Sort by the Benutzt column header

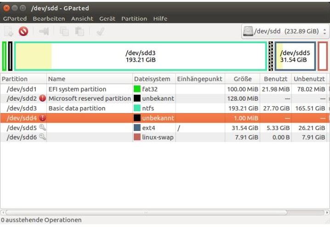[276, 79]
